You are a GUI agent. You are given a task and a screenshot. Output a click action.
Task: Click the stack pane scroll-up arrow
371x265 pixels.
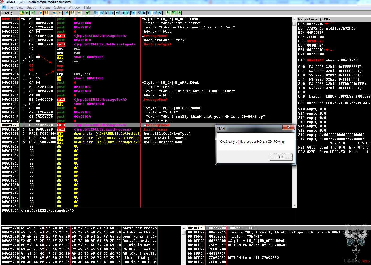pyautogui.click(x=184, y=228)
